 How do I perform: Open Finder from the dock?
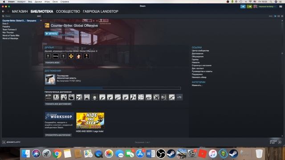(x=26, y=154)
